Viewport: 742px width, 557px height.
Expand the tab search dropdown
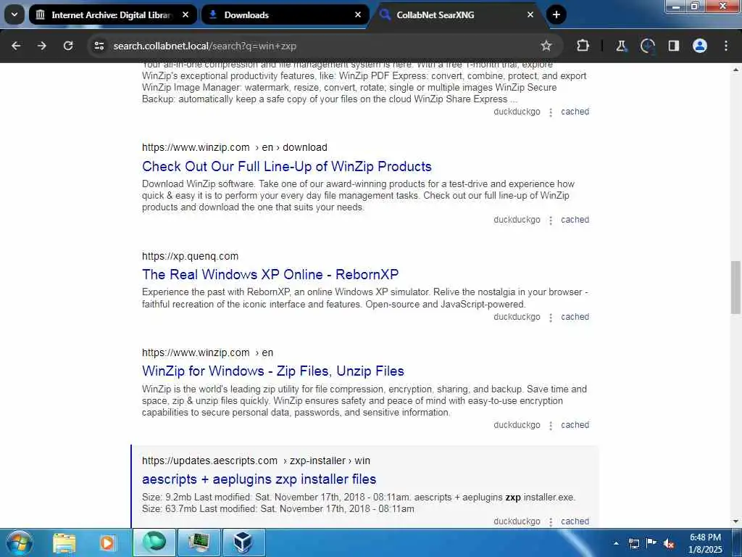coord(14,15)
